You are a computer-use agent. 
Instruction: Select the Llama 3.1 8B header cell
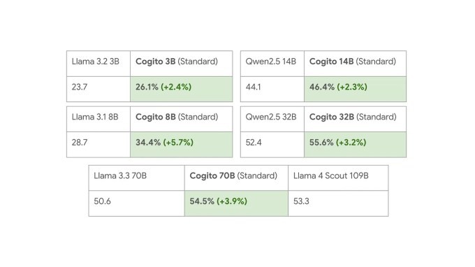[98, 119]
